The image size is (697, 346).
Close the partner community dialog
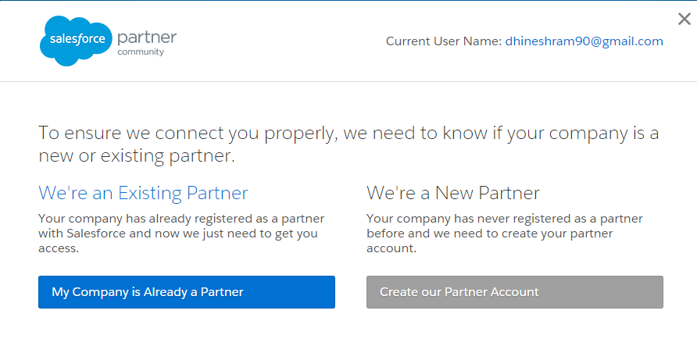tap(684, 20)
